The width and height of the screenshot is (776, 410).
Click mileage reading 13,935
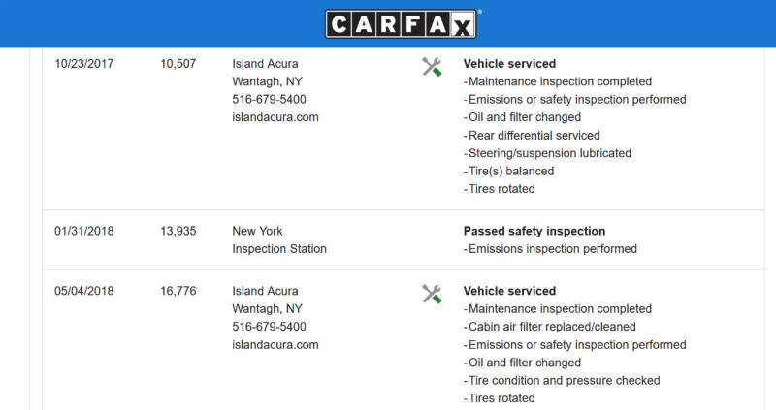pyautogui.click(x=178, y=231)
